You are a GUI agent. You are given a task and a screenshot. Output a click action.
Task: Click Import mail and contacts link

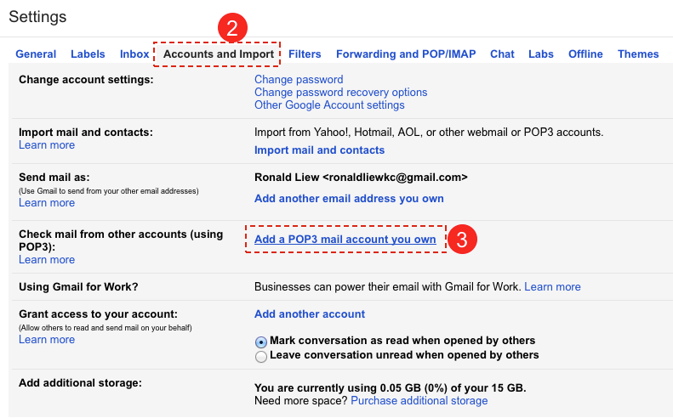[x=319, y=150]
